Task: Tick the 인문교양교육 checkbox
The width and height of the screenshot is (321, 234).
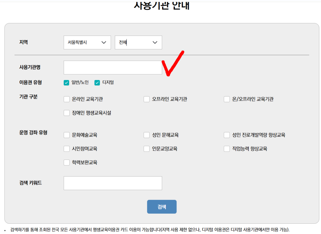Action: [x=147, y=149]
